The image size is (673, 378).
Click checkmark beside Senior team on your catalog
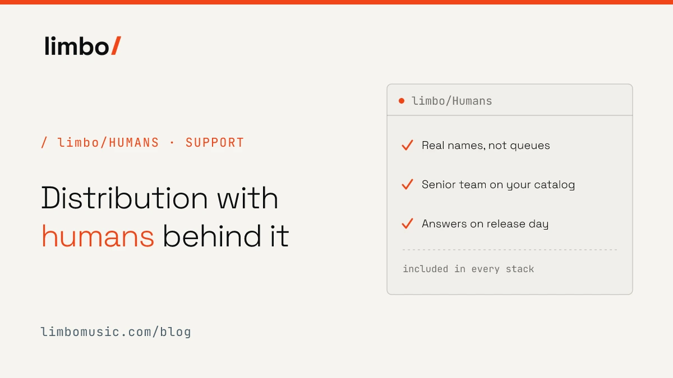[x=407, y=185]
